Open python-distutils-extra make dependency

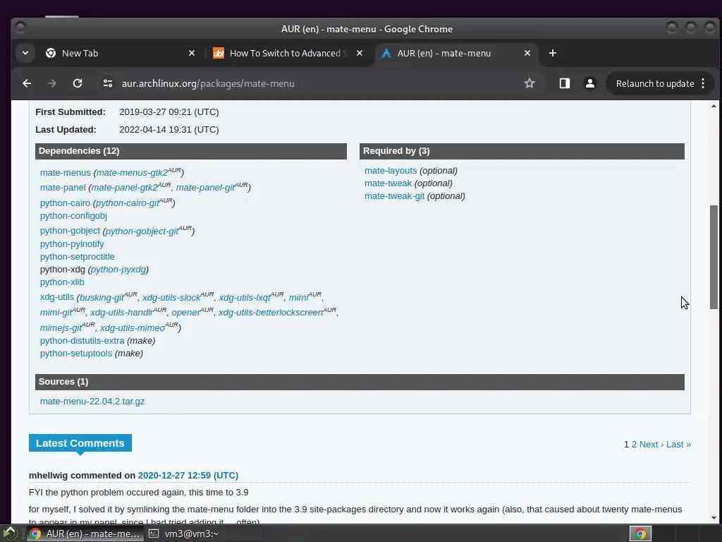click(x=82, y=341)
